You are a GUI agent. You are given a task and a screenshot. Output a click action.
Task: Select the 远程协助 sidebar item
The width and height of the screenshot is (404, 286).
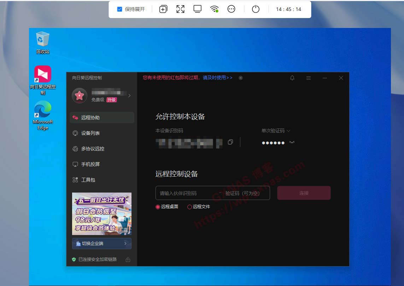coord(102,118)
